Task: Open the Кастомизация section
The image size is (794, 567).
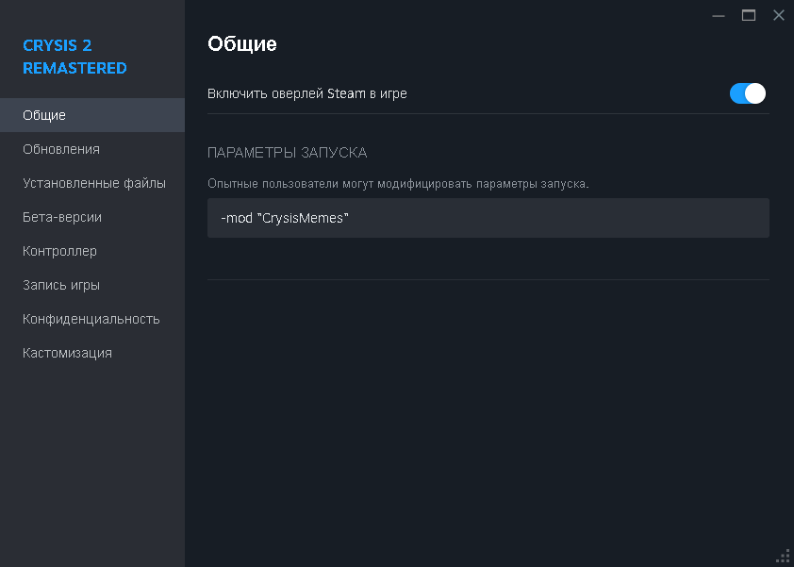Action: (68, 353)
